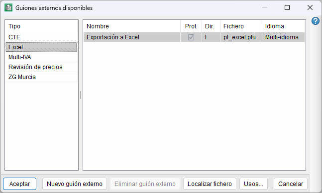The height and width of the screenshot is (193, 322).
Task: Create a Nuevo guión externo
Action: [x=75, y=184]
